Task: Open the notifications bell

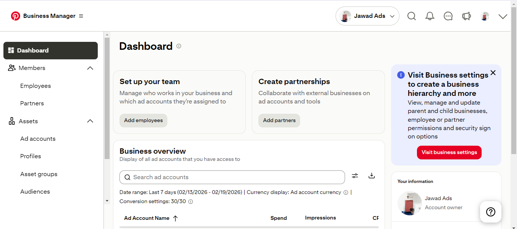Action: [430, 16]
